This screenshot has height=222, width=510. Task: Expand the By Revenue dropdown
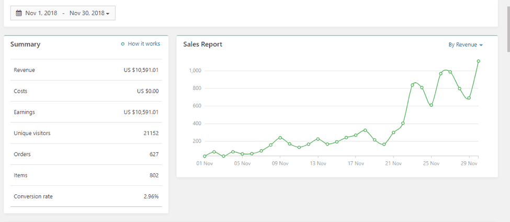pos(465,45)
